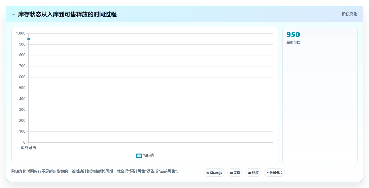Select the 表格 tag chip
Viewport: 369px width, 188px height.
tap(235, 173)
